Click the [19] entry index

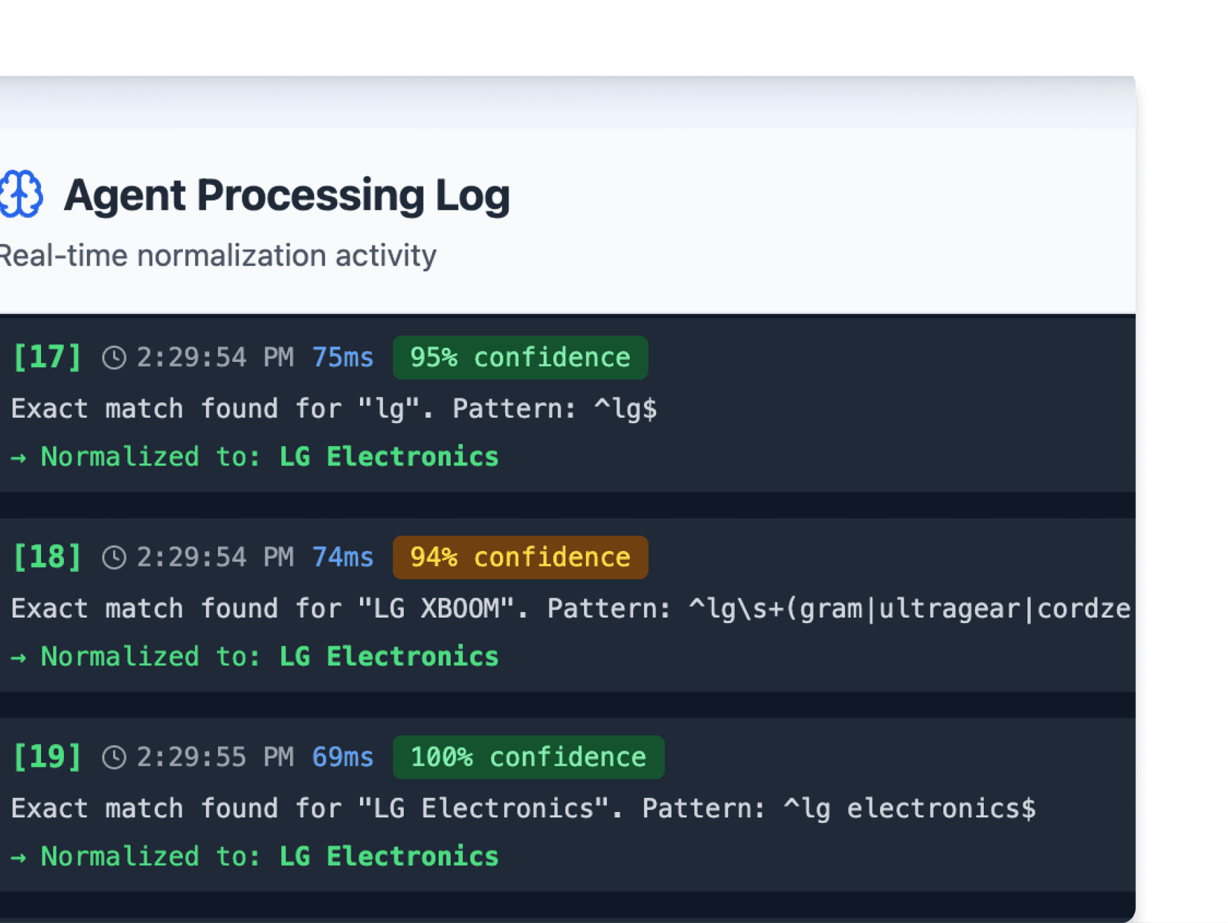pyautogui.click(x=47, y=756)
